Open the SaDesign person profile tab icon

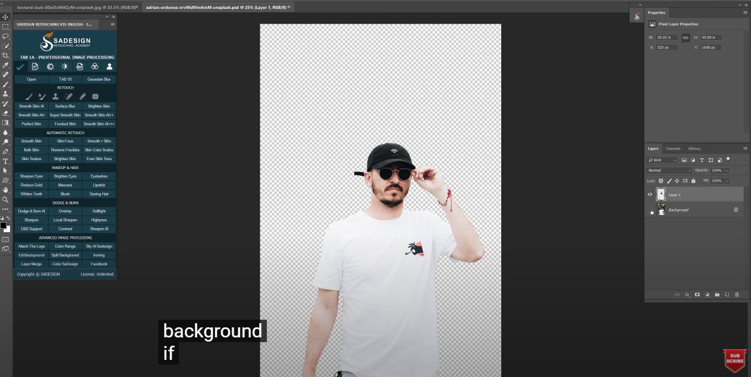point(109,67)
